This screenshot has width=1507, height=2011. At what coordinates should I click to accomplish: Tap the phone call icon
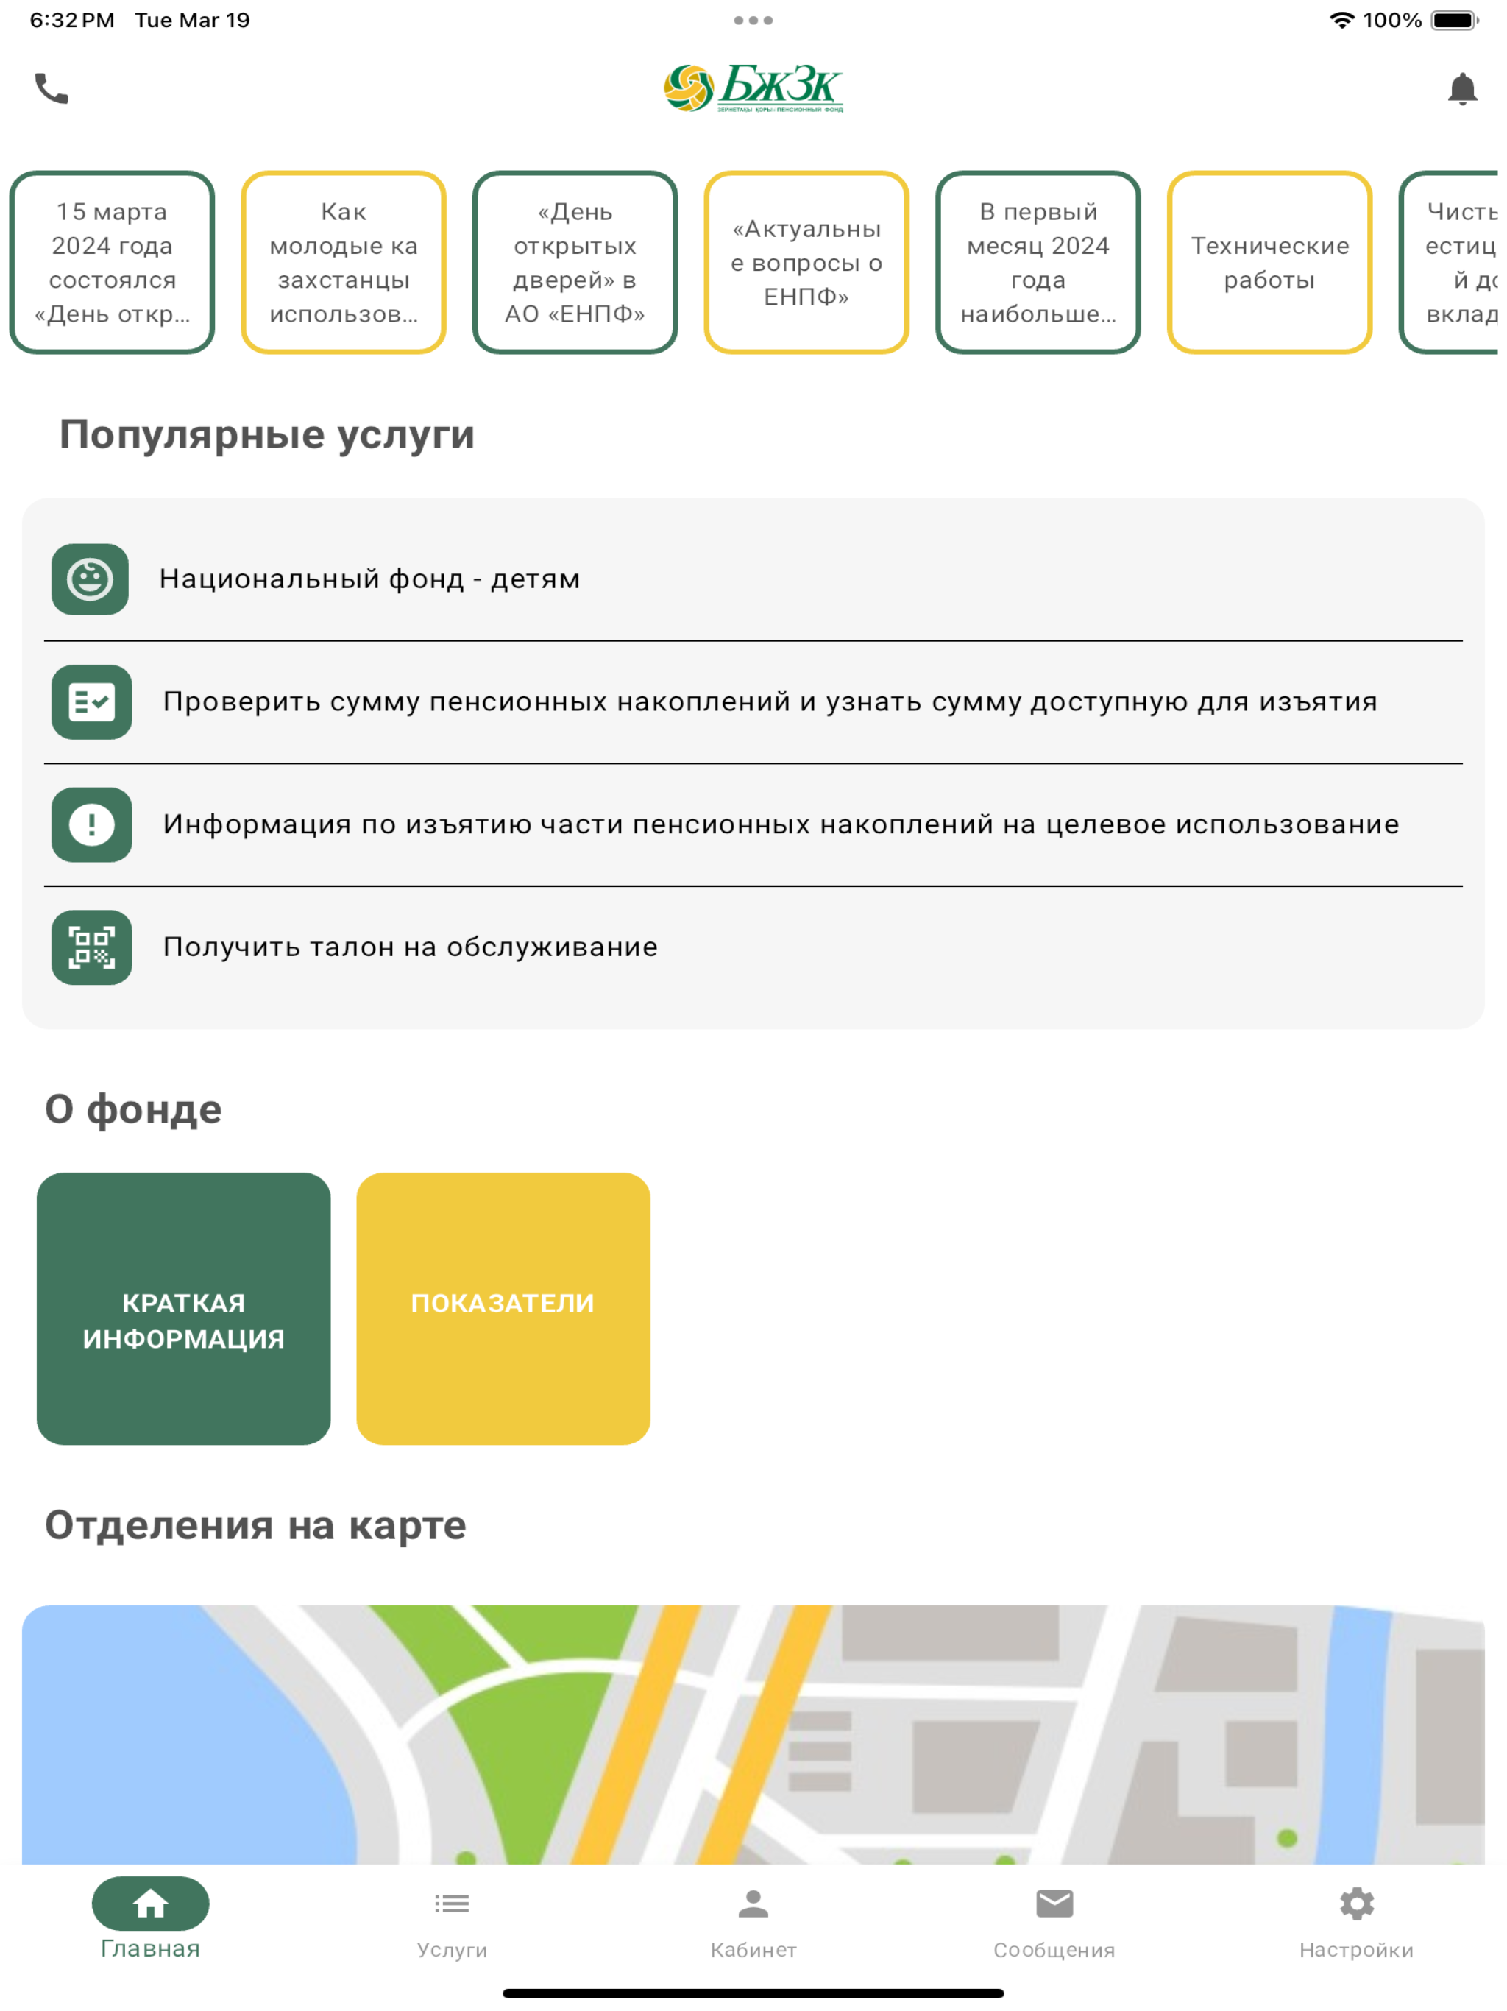pos(52,88)
